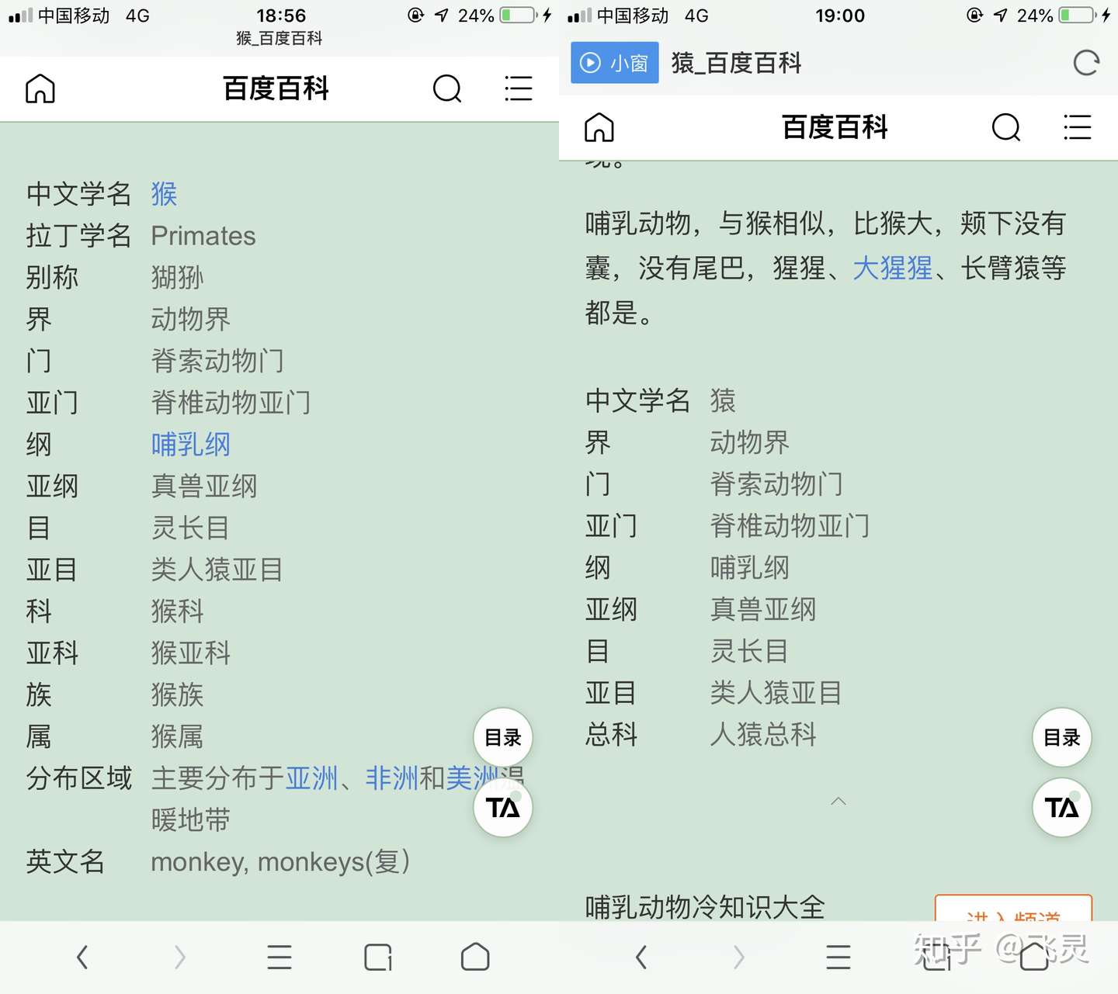Tap browser home in left bottom toolbar
This screenshot has width=1118, height=994.
point(475,957)
